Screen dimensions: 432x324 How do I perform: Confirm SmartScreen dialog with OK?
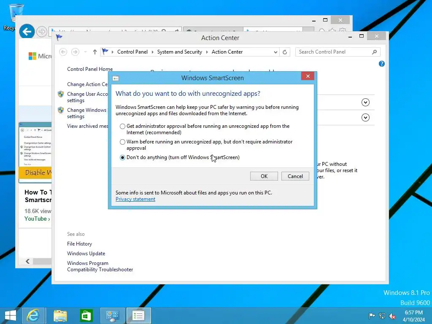[x=264, y=176]
